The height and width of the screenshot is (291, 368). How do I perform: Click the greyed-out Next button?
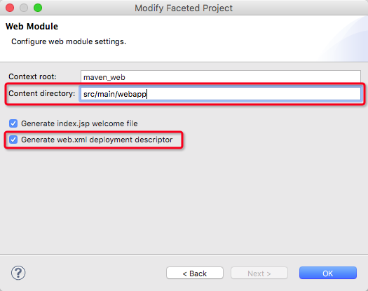(x=259, y=273)
